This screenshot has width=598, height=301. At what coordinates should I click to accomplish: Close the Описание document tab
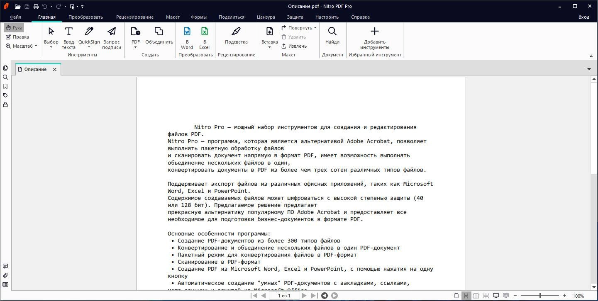tap(54, 69)
